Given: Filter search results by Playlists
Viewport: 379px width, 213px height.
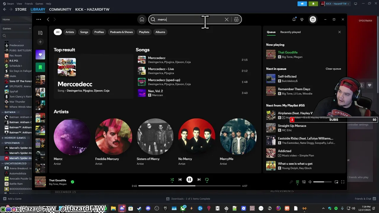Looking at the screenshot, I should (144, 32).
